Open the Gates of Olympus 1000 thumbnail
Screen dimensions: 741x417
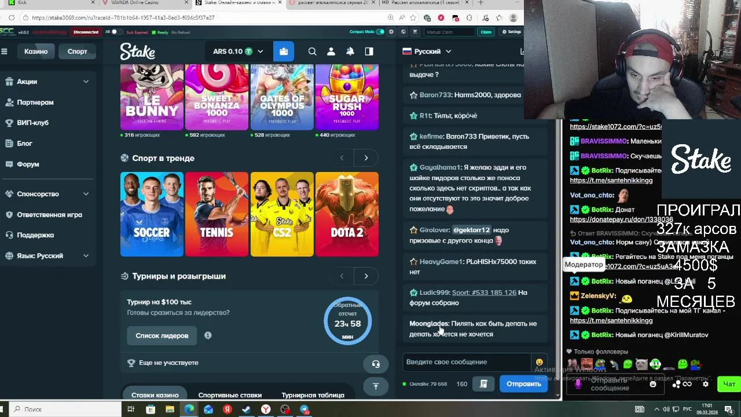(x=282, y=97)
